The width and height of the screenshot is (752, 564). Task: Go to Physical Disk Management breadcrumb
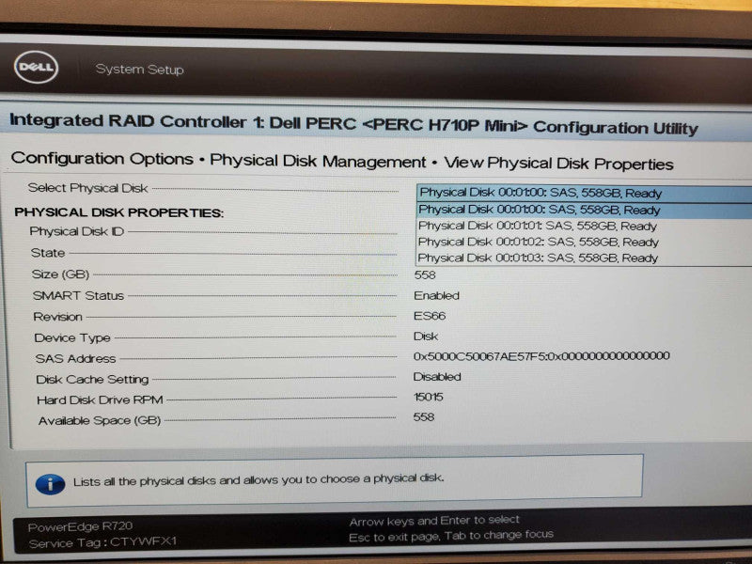(x=318, y=161)
